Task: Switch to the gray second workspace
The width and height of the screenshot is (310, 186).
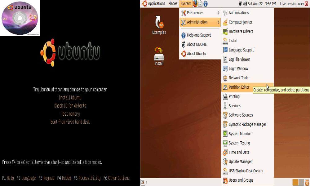Action: click(301, 182)
